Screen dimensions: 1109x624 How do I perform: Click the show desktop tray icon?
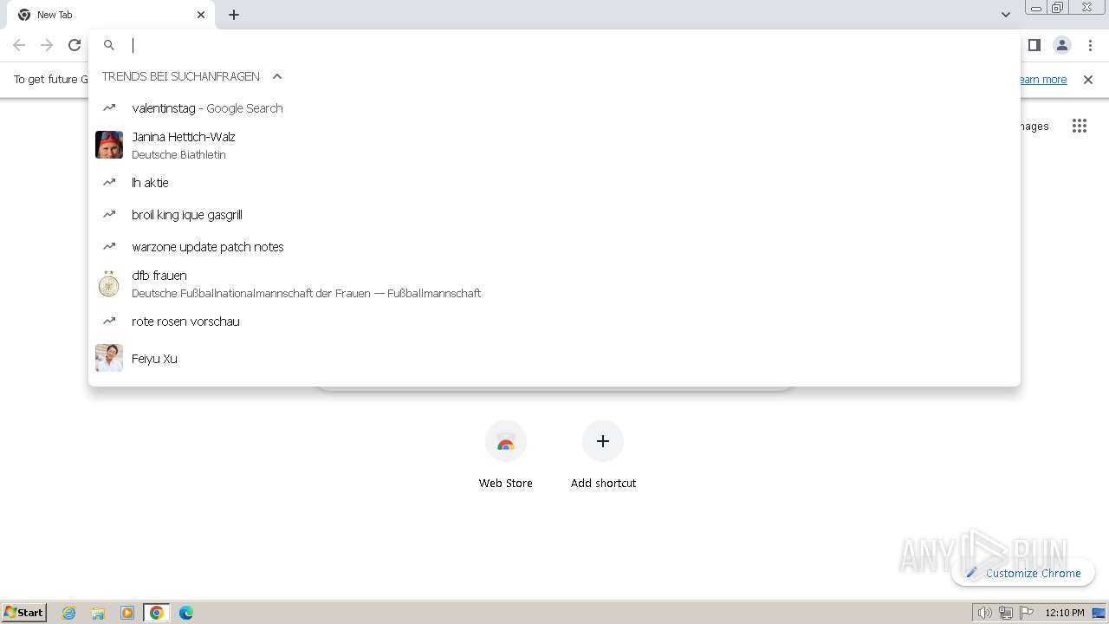1099,613
